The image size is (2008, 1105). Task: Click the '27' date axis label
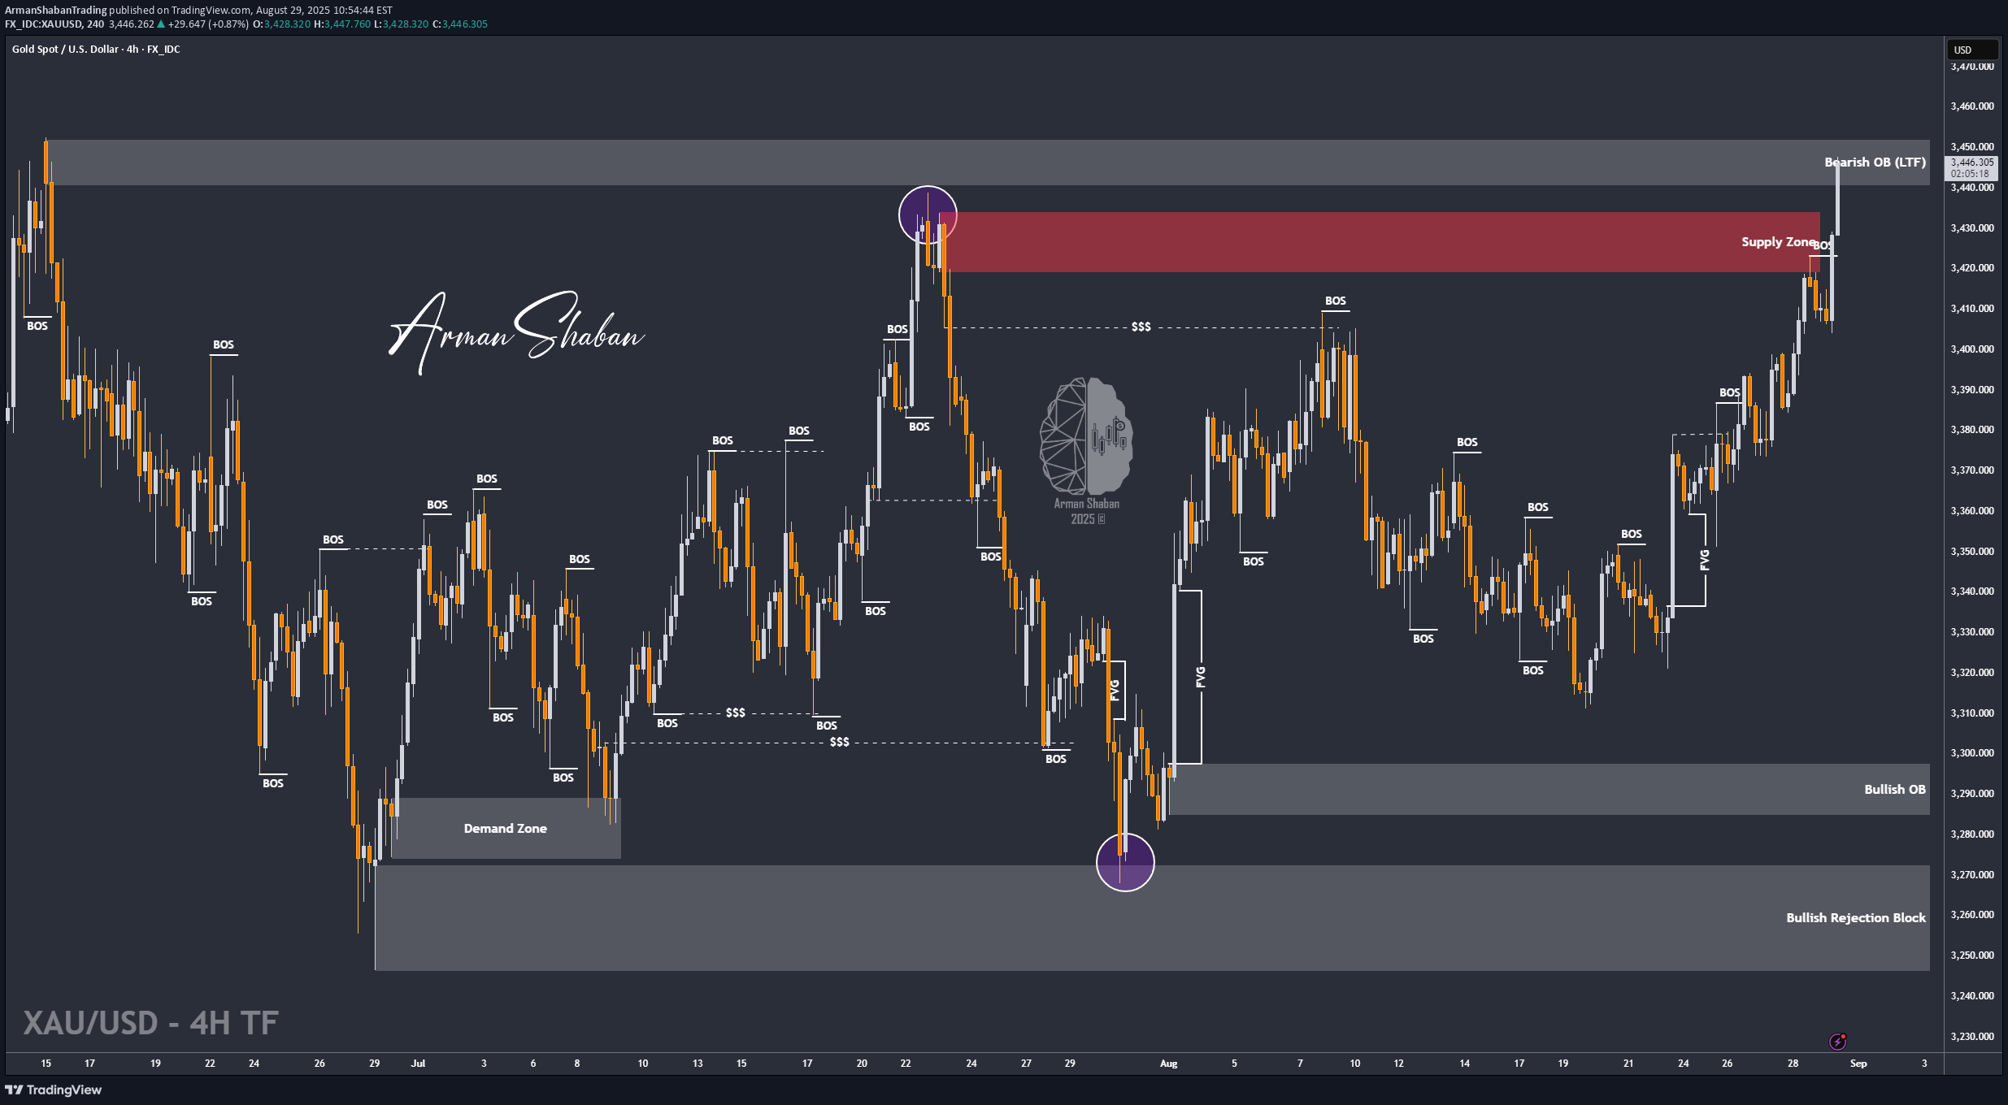tap(1026, 1063)
